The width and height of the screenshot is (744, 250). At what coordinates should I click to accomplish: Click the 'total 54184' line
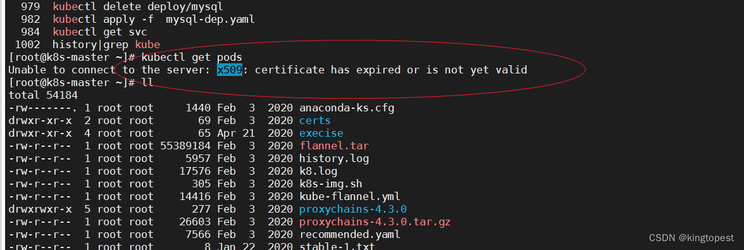click(43, 96)
